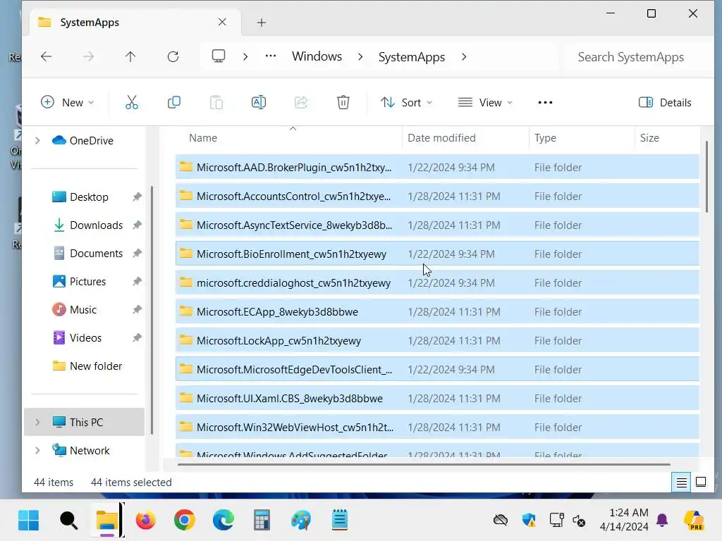
Task: Open the See more three-dots toolbar menu
Action: [x=545, y=102]
